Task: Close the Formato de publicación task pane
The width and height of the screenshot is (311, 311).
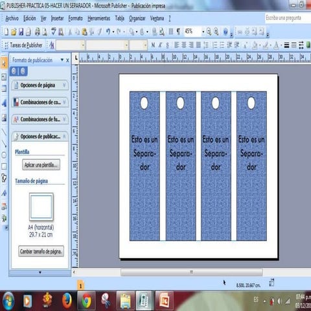Action: (x=67, y=60)
